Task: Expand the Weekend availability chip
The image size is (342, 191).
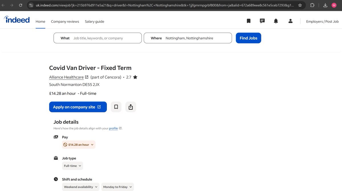Action: [81, 187]
